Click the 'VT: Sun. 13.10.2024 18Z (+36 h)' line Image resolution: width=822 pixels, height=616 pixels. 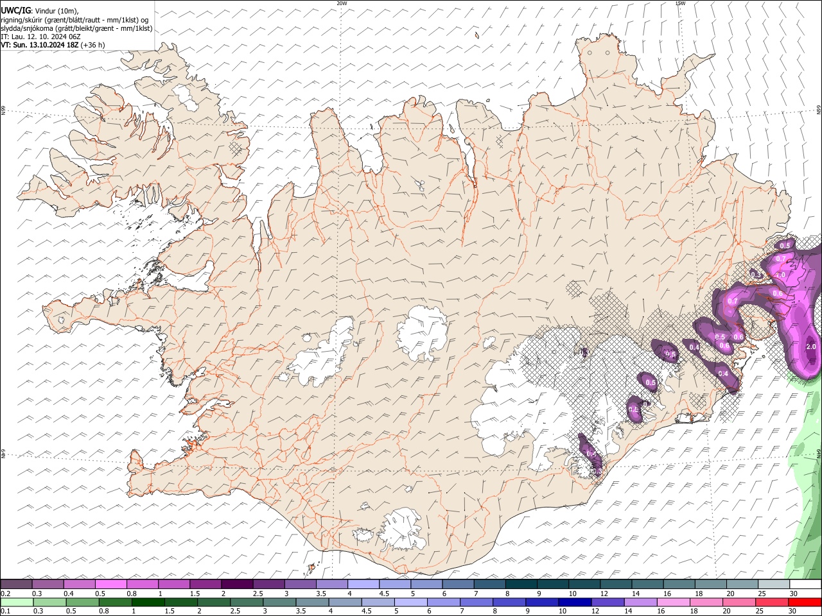pyautogui.click(x=53, y=45)
